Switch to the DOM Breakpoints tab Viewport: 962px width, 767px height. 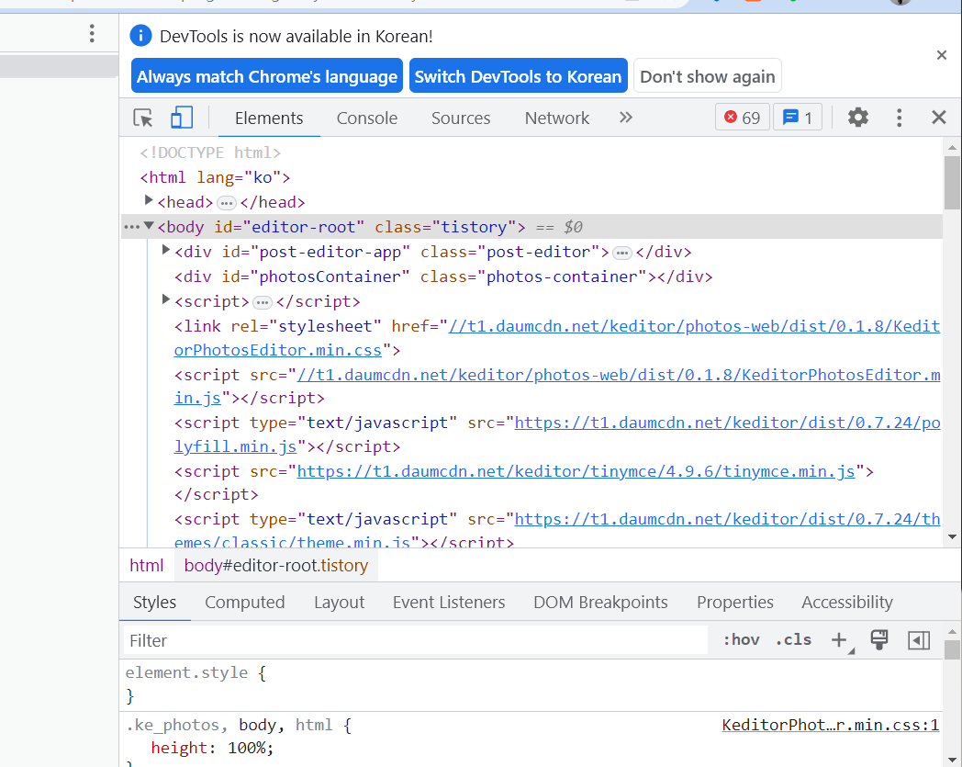tap(600, 602)
